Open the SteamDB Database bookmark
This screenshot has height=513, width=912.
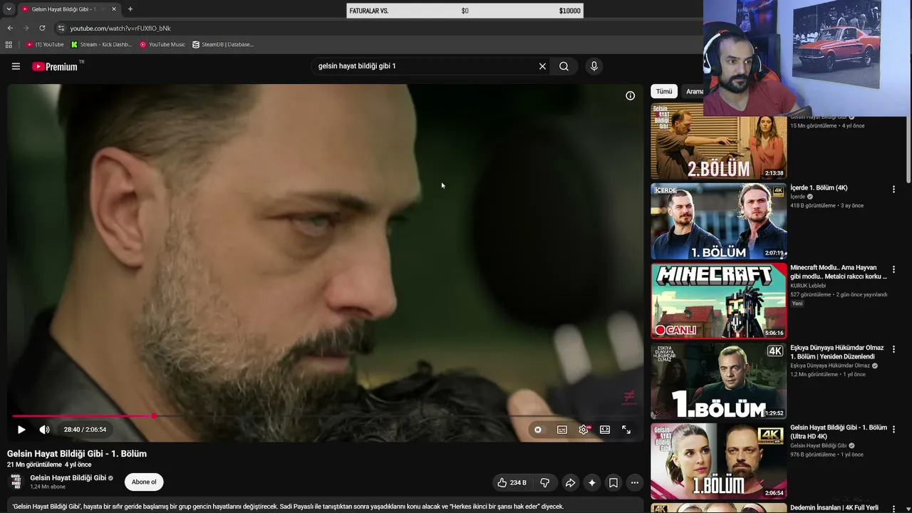pos(223,44)
